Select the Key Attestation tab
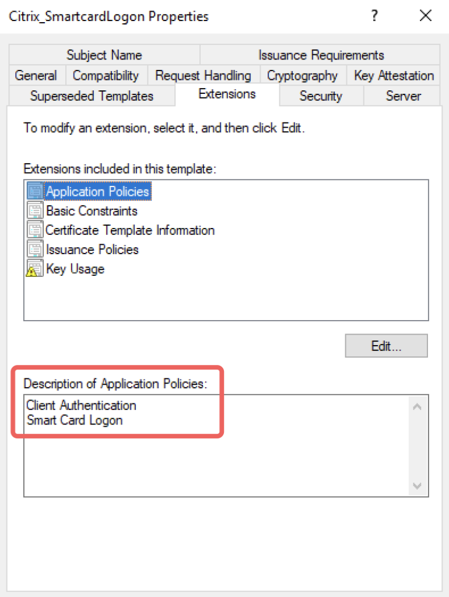The width and height of the screenshot is (449, 597). pos(394,75)
